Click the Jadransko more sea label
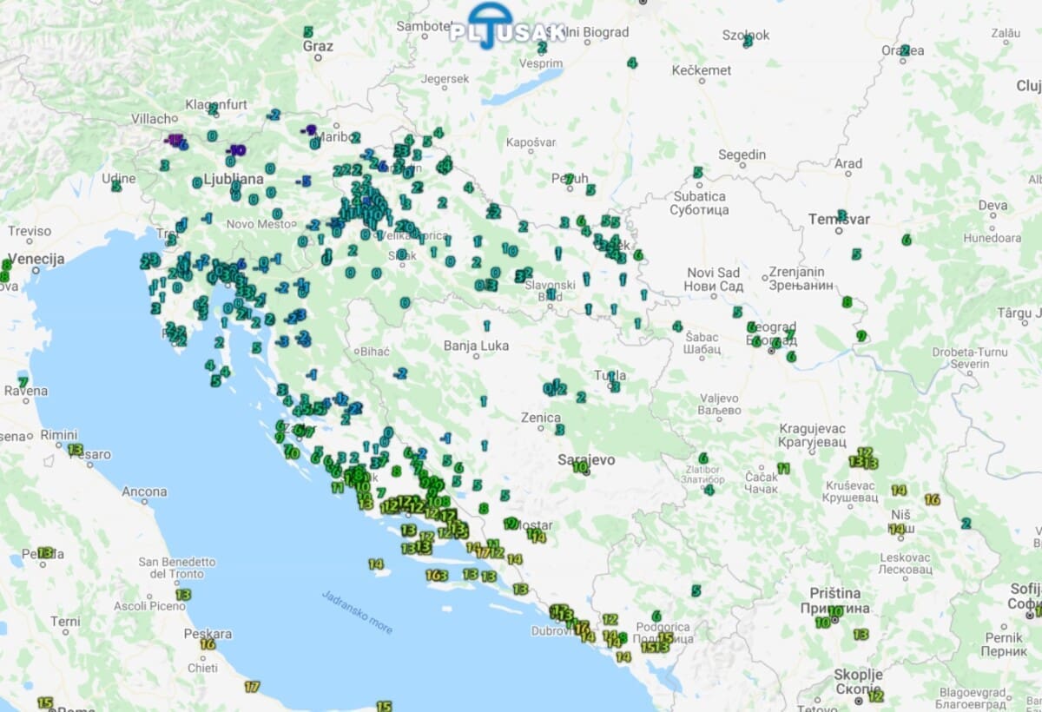1042x712 pixels. (x=357, y=612)
